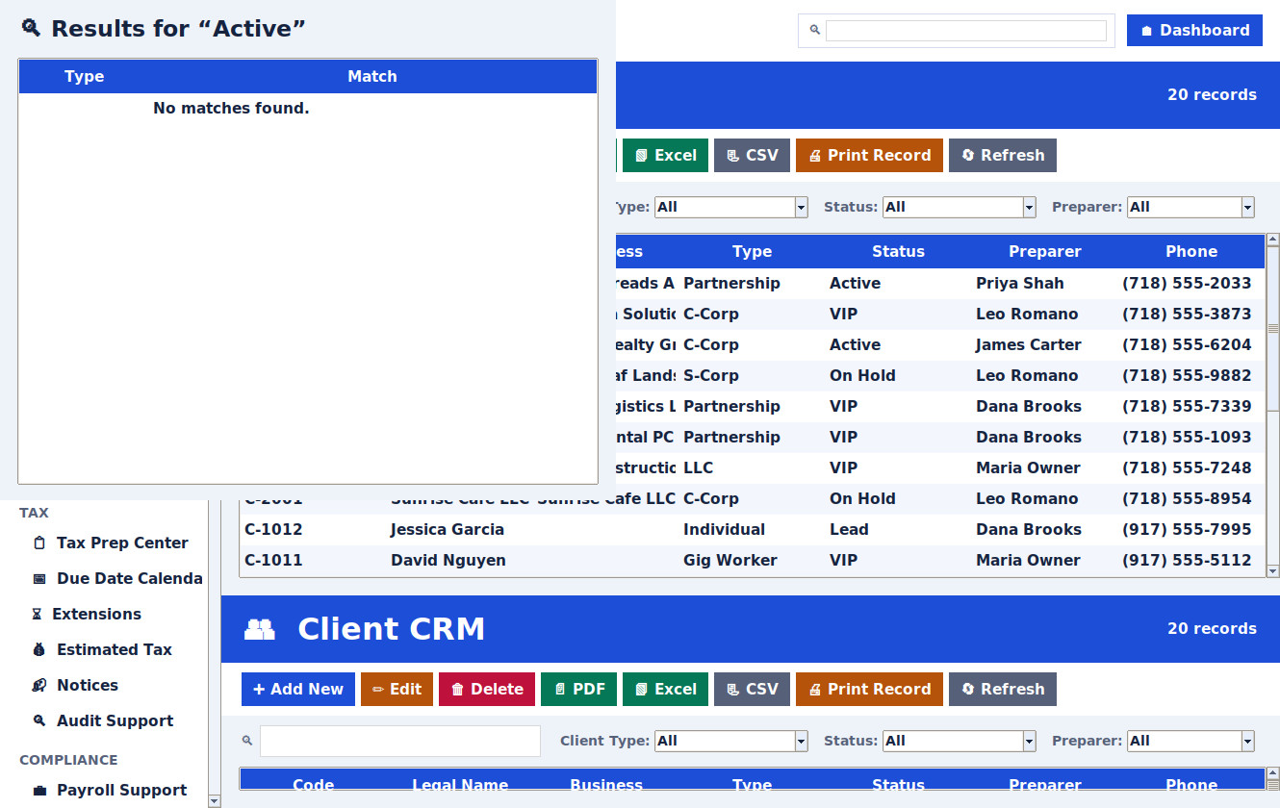Click the Edit button

pyautogui.click(x=397, y=689)
